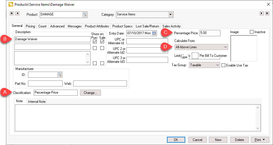Expand the Category dropdown
The width and height of the screenshot is (273, 145).
[171, 15]
